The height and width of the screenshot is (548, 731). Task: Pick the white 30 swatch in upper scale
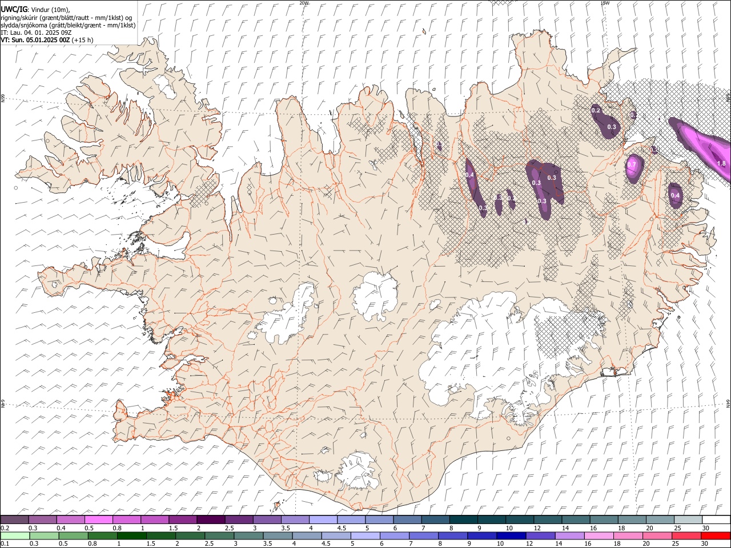click(x=716, y=519)
